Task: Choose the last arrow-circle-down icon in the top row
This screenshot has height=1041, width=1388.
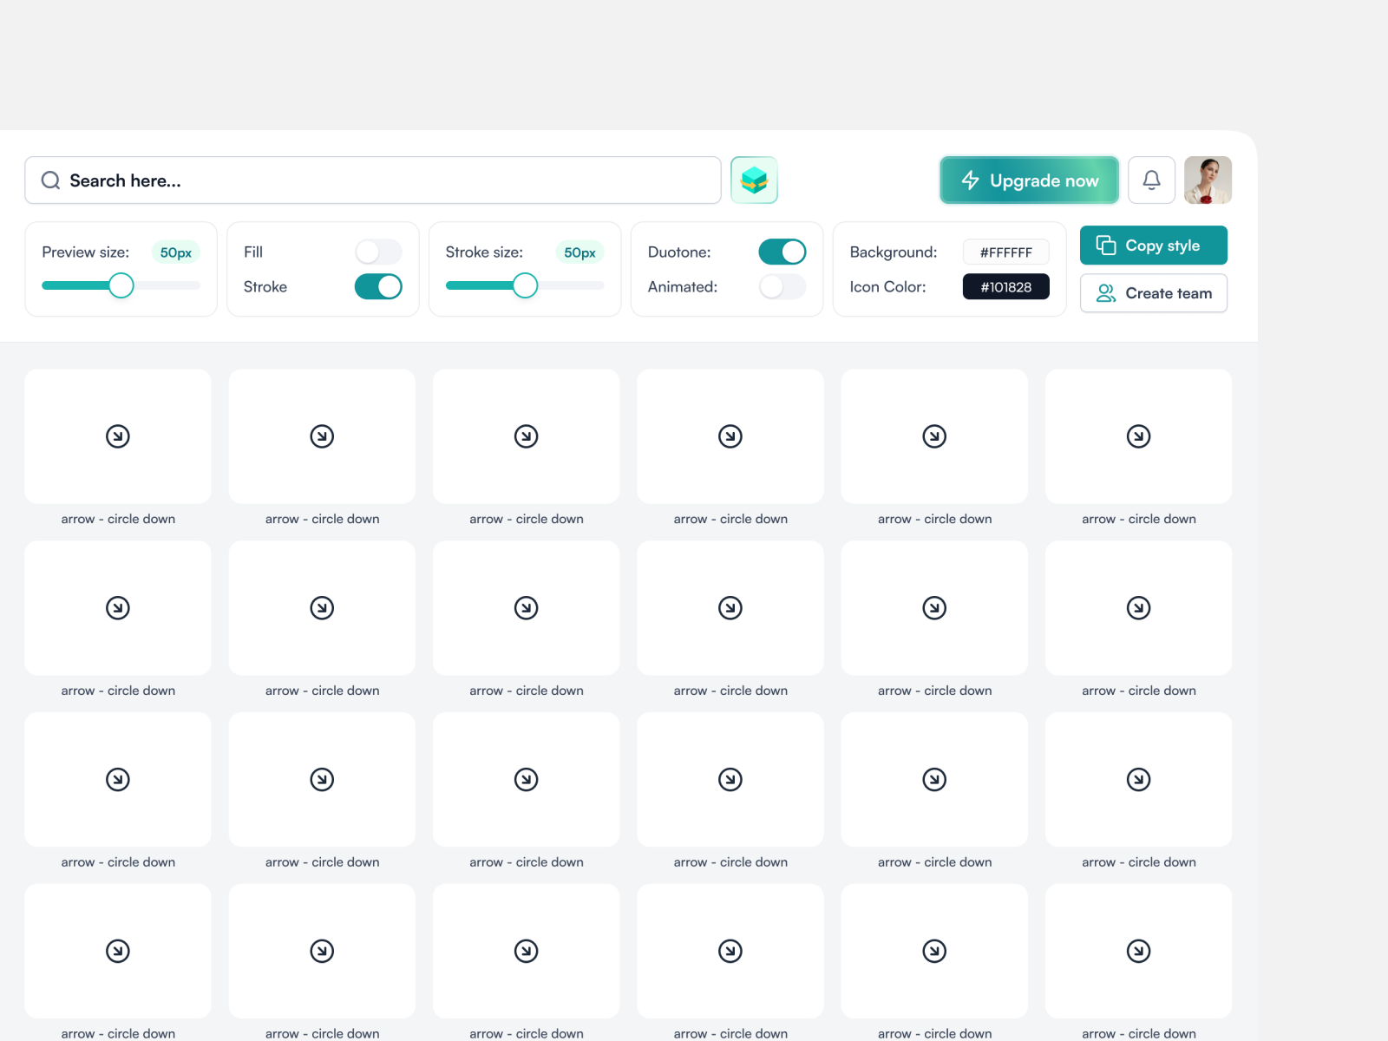Action: point(1139,436)
